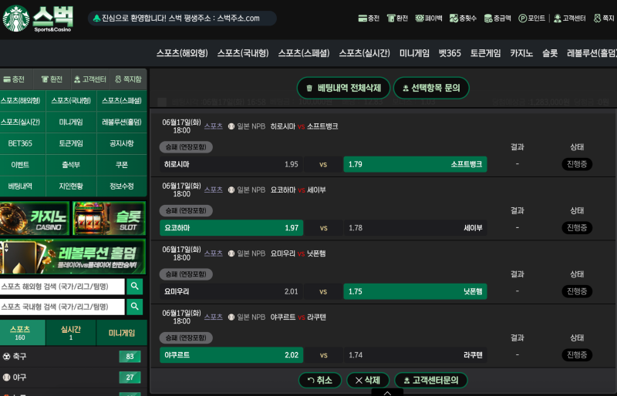Click sidebar 충전 button
Screen dimensions: 617x396
14,79
